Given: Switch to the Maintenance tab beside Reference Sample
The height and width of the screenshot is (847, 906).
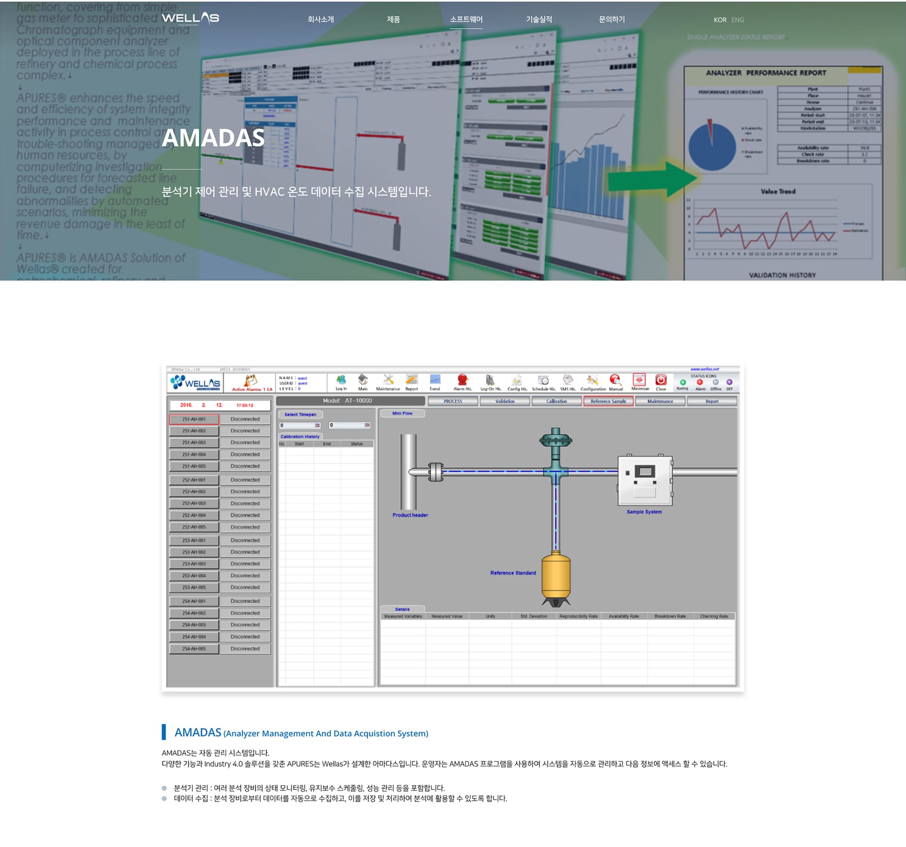Looking at the screenshot, I should (660, 401).
